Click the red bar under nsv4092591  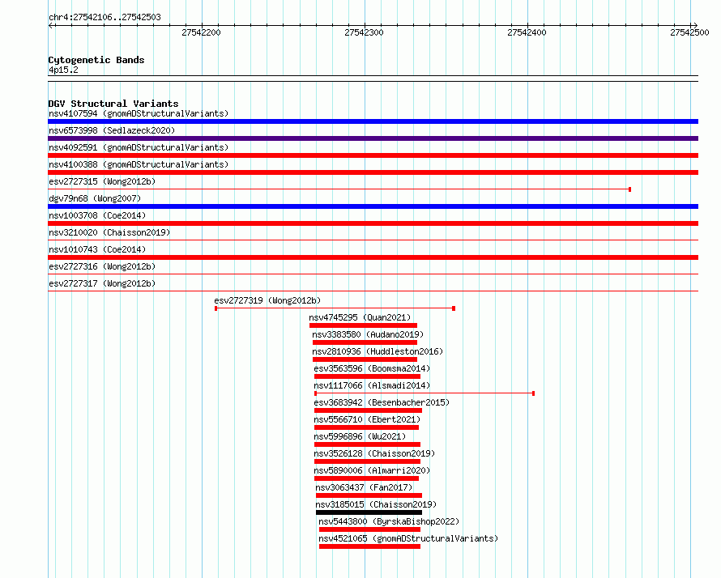tap(373, 155)
